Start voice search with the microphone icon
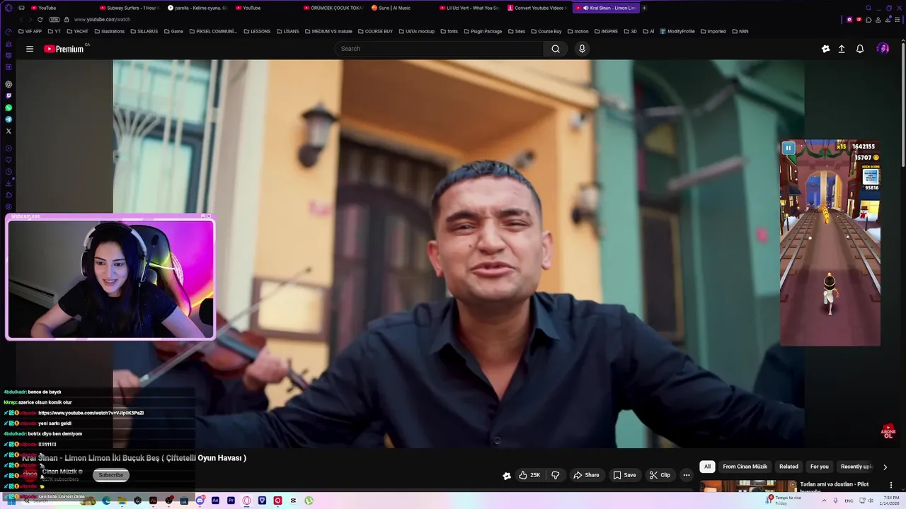Viewport: 906px width, 509px height. click(582, 49)
